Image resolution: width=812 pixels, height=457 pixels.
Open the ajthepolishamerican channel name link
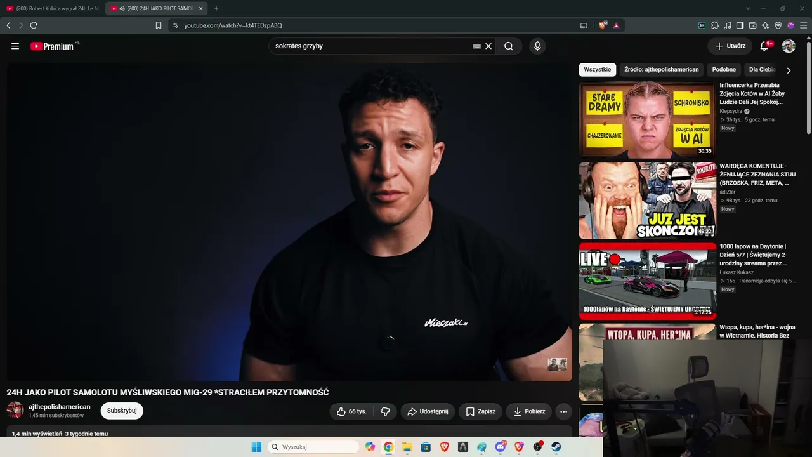pos(60,407)
